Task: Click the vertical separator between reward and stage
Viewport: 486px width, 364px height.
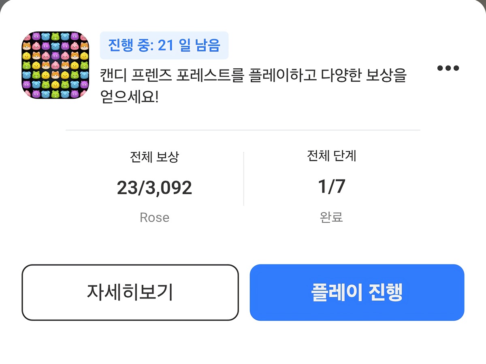Action: pos(243,179)
